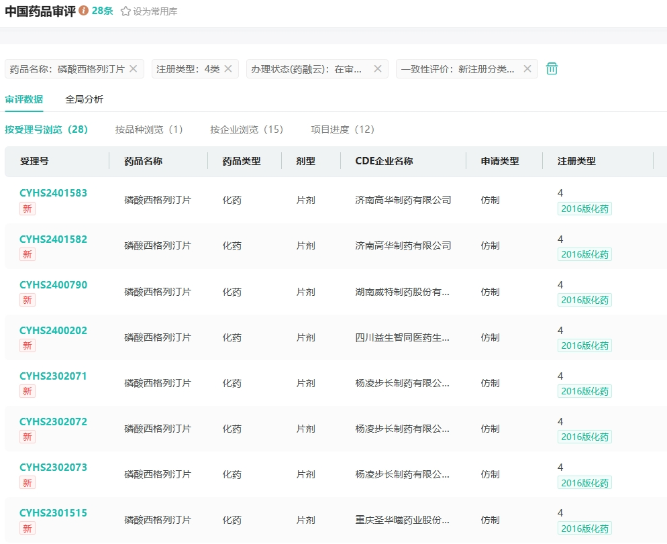Select the 审评数据 tab
The image size is (667, 544).
pos(23,99)
